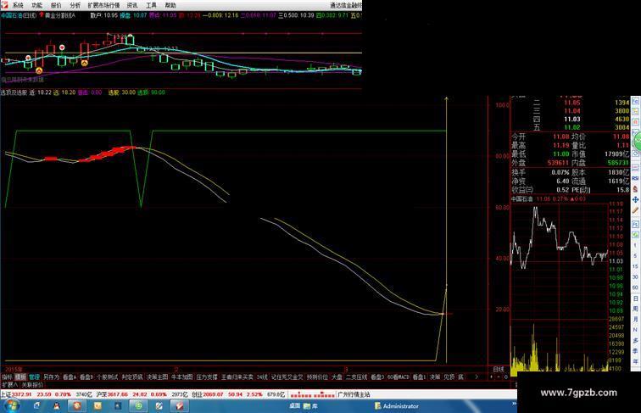641x413 pixels.
Task: Open the 关联报价 tab
Action: point(32,385)
